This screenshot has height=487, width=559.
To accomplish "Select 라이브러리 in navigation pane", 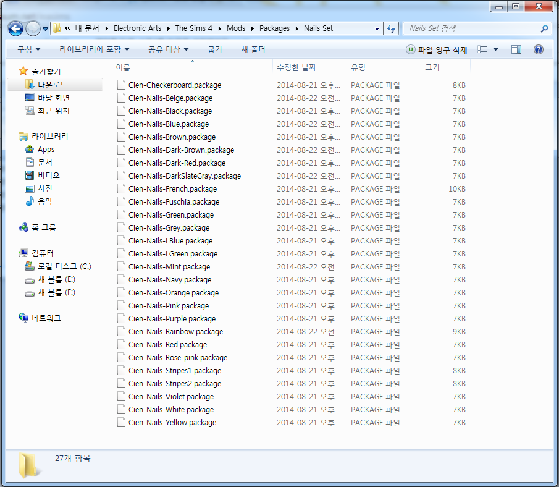I will coord(43,137).
